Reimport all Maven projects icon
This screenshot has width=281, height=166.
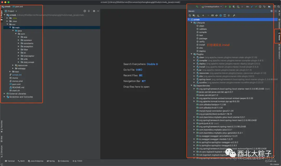(x=190, y=15)
